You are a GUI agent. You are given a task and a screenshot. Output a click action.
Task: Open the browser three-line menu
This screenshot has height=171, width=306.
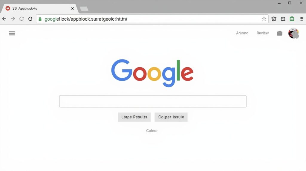point(302,19)
